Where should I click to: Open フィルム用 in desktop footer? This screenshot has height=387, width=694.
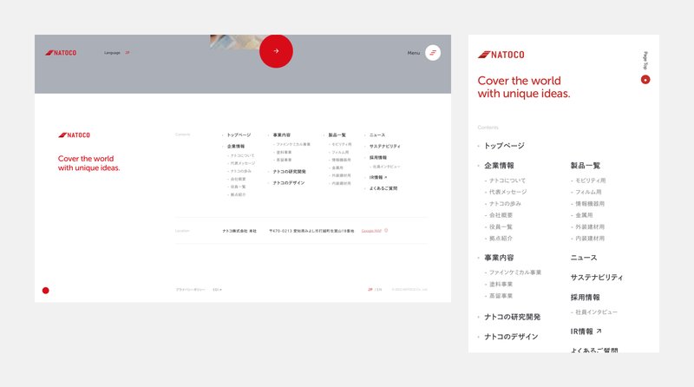(x=340, y=153)
